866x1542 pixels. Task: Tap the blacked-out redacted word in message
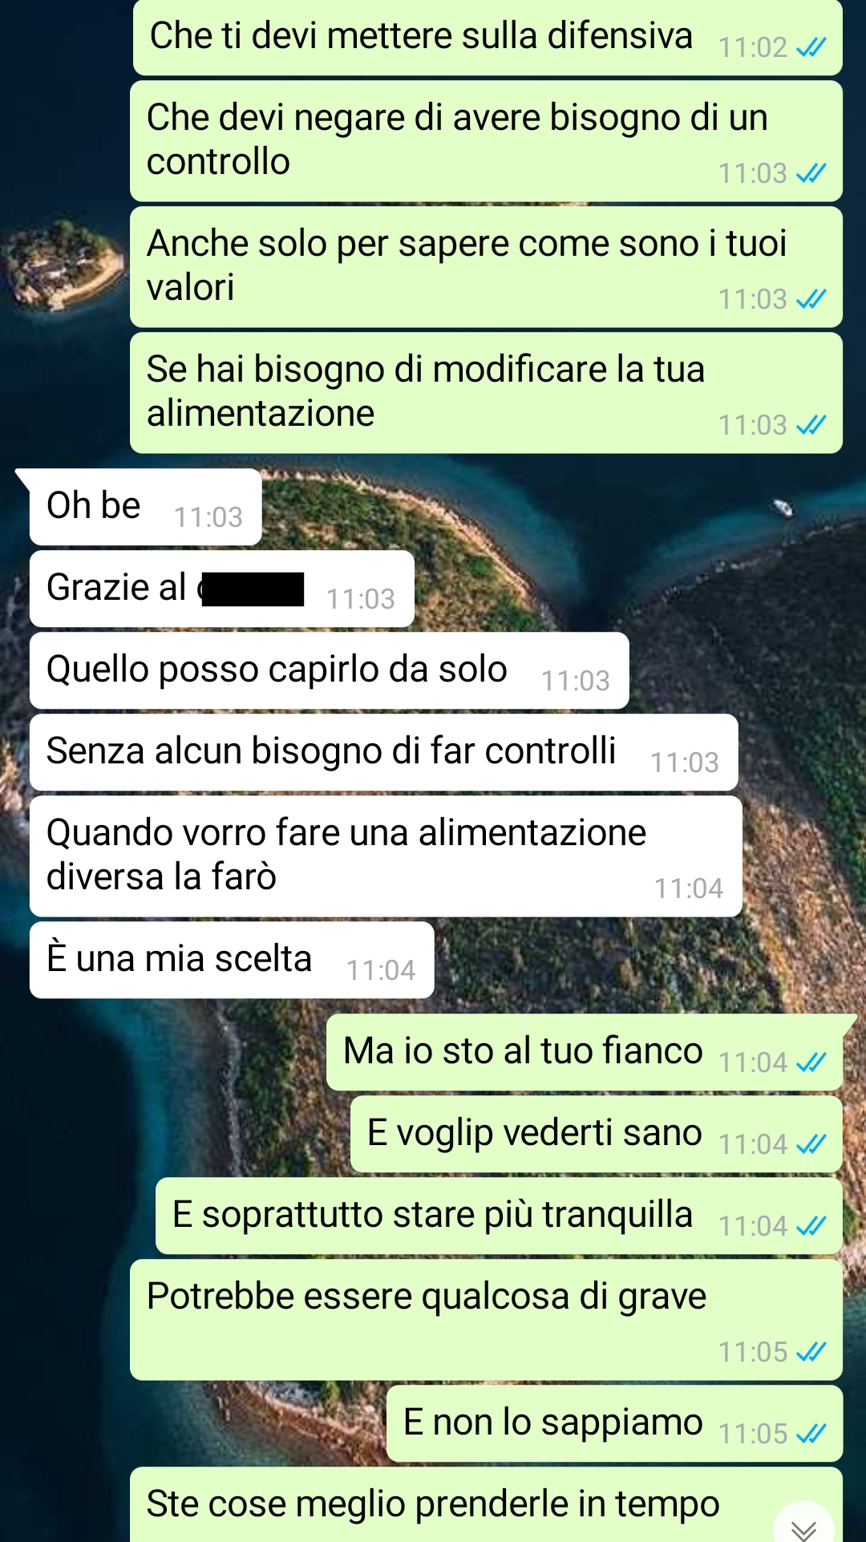click(x=253, y=589)
